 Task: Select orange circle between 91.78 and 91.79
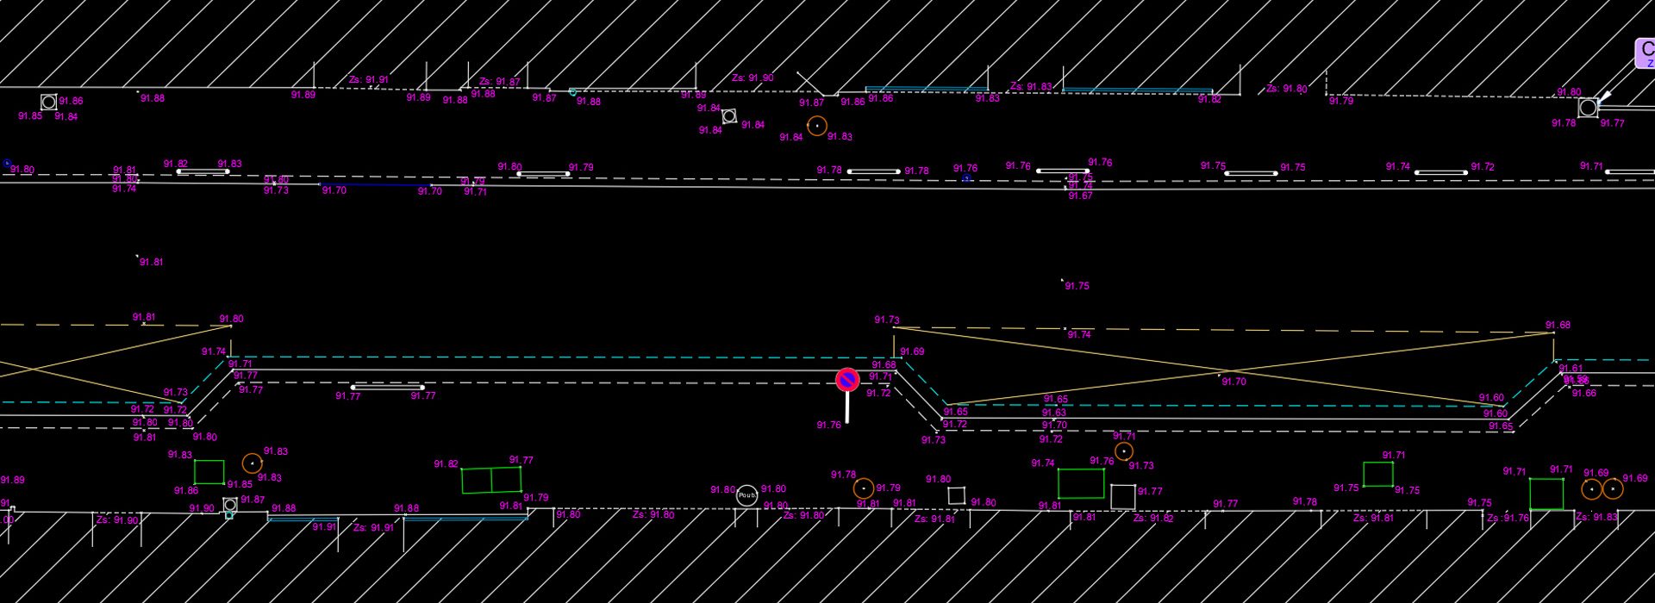(863, 488)
